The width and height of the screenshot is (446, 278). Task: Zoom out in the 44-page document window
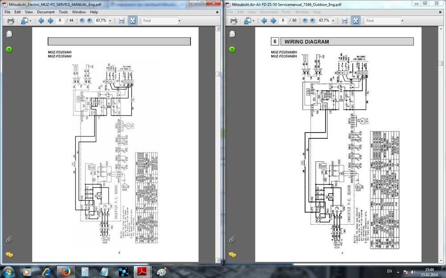pyautogui.click(x=82, y=20)
